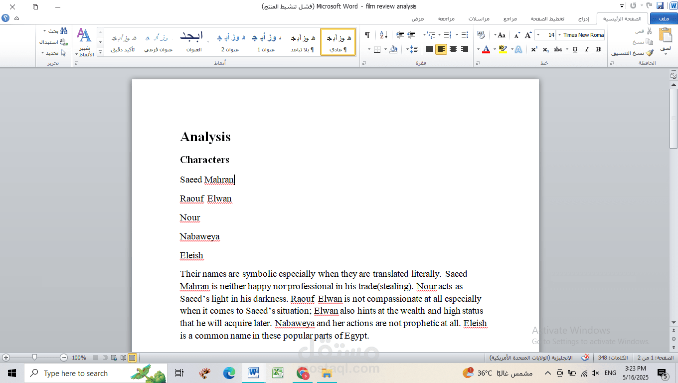Click the Decrease Indent icon
Image resolution: width=678 pixels, height=383 pixels.
coord(411,35)
